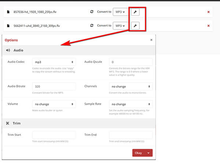Select the file name 5662411-uhd_3840_2160_30fps.flv
The width and height of the screenshot is (220, 166).
pos(37,26)
